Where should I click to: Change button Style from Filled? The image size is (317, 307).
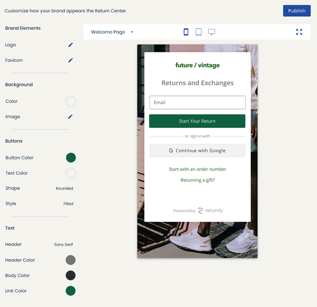click(68, 204)
